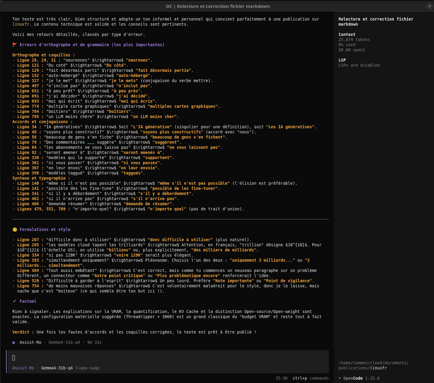Click 'Ligne 754' entry 'de moins mauvaises réponses'
This screenshot has width=434, height=383.
tap(166, 288)
